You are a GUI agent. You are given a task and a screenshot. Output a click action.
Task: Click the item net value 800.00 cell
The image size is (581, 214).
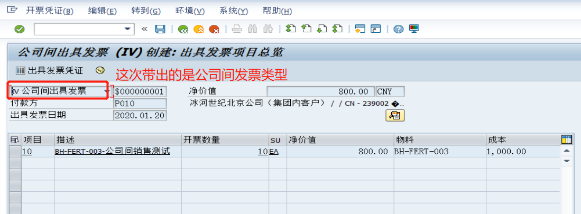coord(340,152)
